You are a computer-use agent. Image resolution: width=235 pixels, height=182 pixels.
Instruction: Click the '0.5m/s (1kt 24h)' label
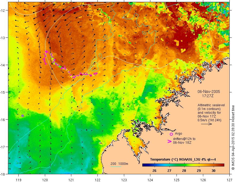[x=209, y=120]
